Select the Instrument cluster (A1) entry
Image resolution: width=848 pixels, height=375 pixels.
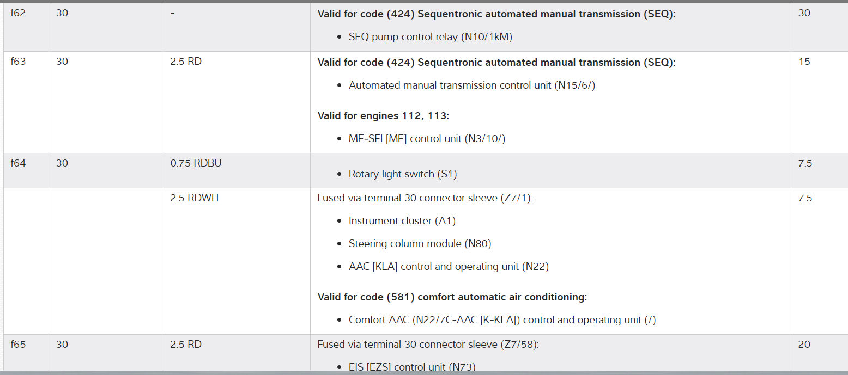click(402, 221)
